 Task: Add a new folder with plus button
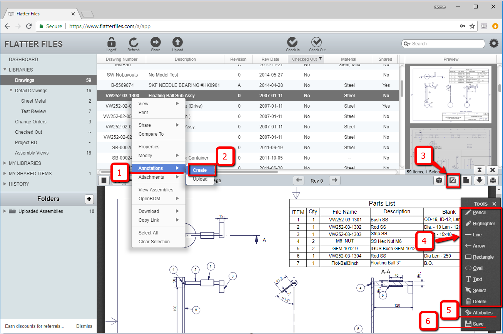89,199
